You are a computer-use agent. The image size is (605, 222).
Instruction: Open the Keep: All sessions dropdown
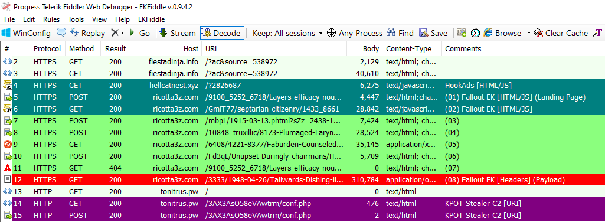tap(287, 33)
